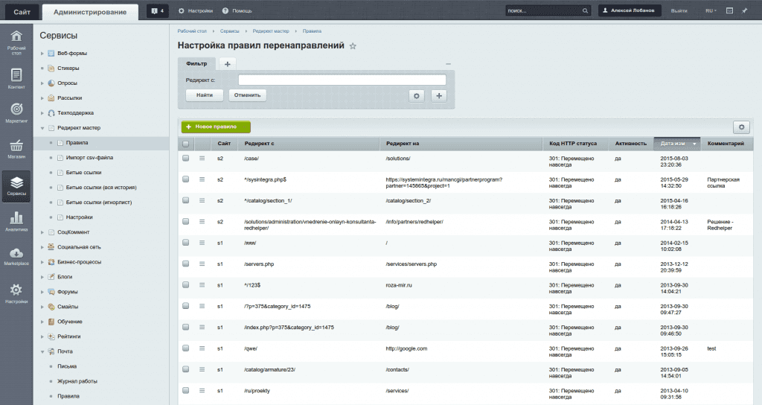Open the Рабочий стол sidebar section
This screenshot has height=405, width=762.
(x=16, y=42)
